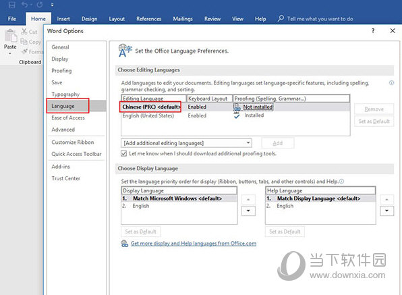Click Set as Default under Help Language
This screenshot has height=295, width=402.
[x=285, y=232]
